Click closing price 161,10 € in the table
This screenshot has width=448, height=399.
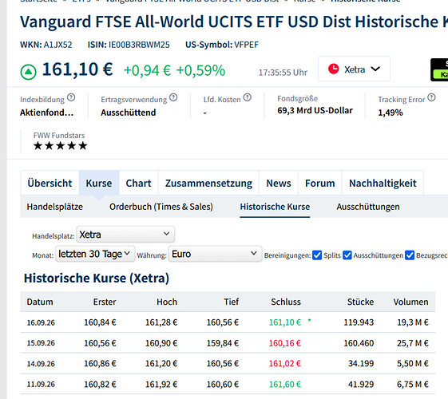pos(285,322)
